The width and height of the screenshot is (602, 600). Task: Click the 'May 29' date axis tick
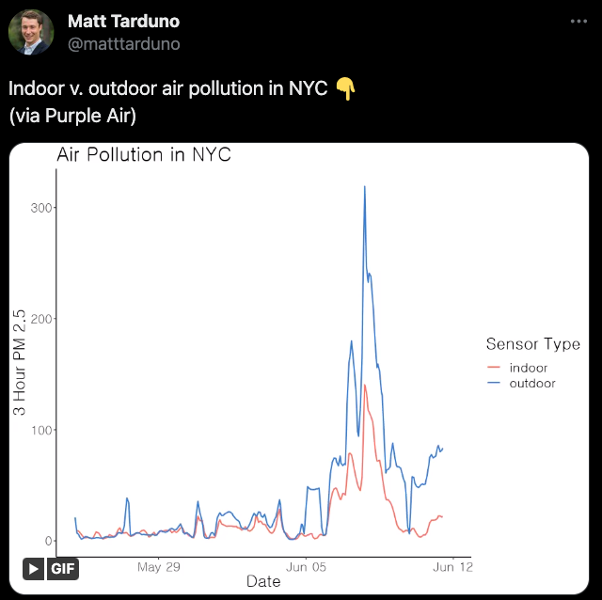pos(158,567)
